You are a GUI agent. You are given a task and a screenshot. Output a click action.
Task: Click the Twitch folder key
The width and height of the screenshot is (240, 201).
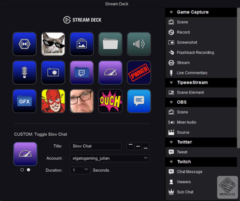[x=82, y=72]
